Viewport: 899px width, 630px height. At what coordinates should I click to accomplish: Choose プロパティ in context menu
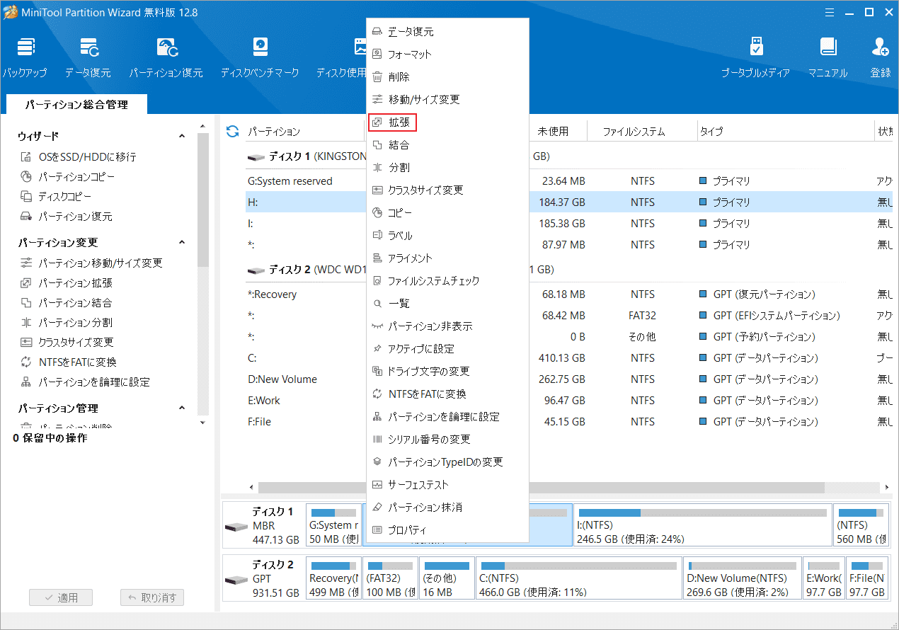(447, 530)
